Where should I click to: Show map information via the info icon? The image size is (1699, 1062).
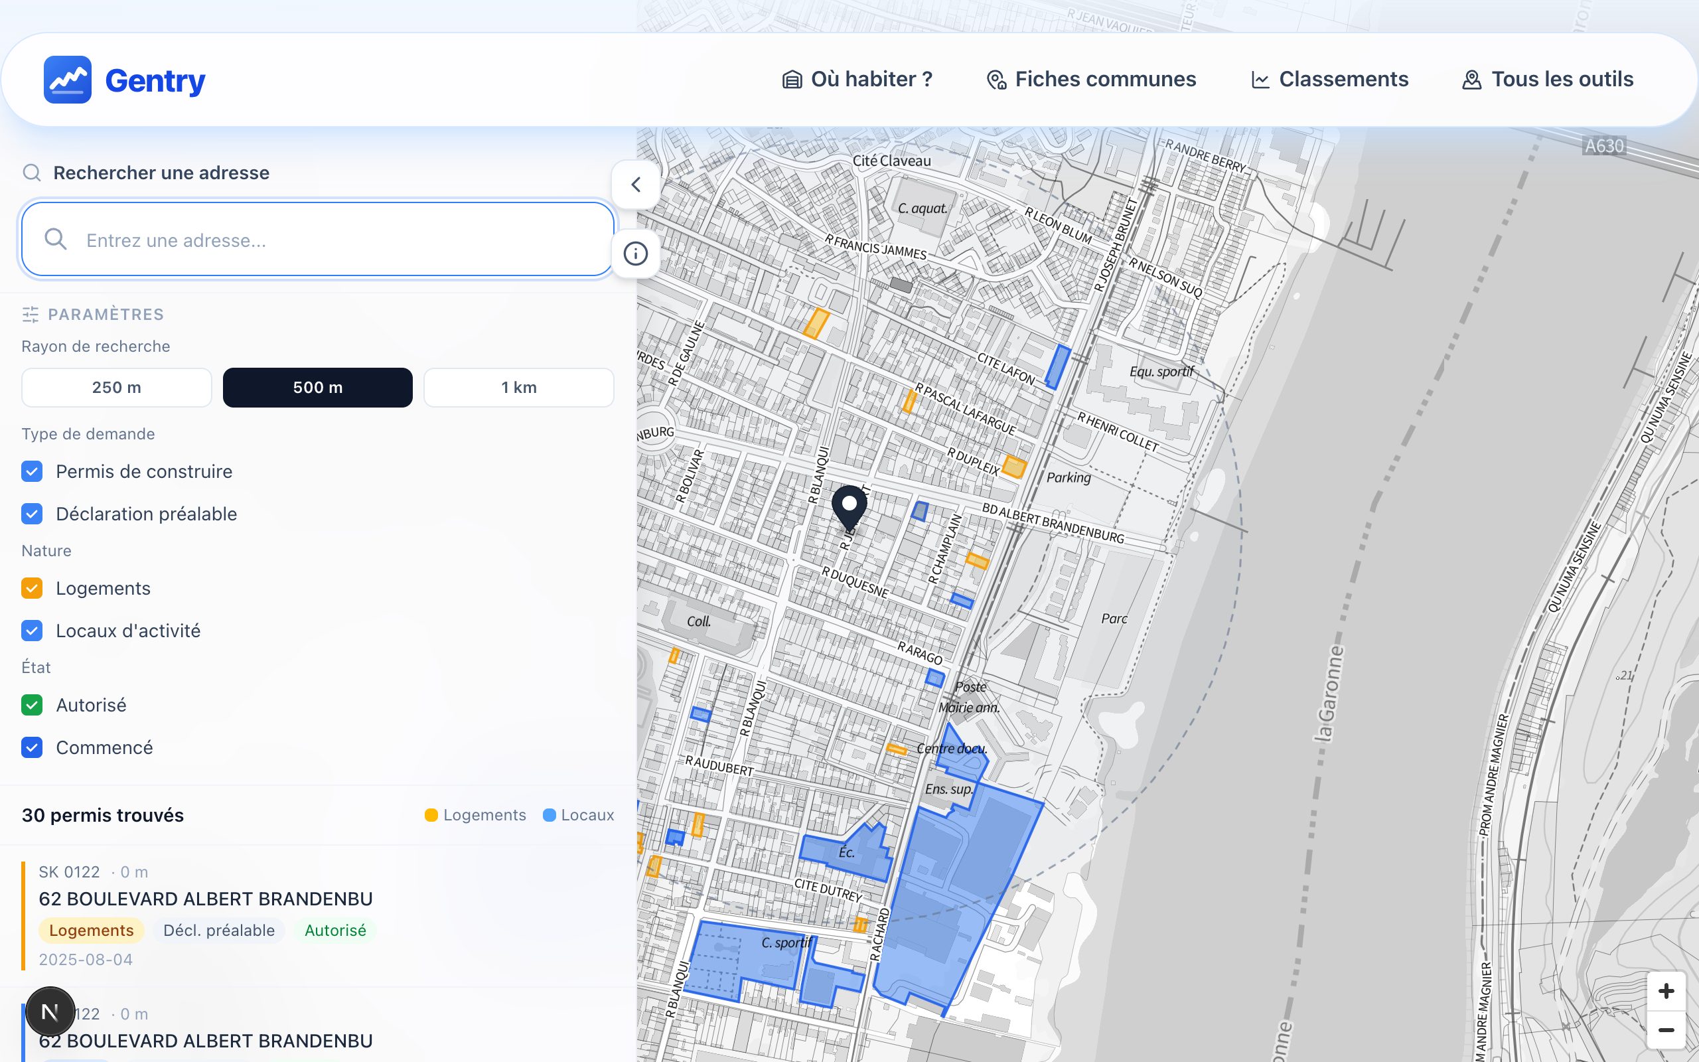[635, 254]
